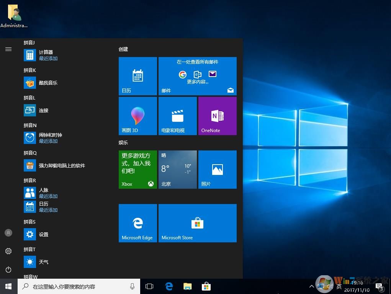This screenshot has width=391, height=294.
Task: Open the OneNote tile
Action: tap(217, 116)
